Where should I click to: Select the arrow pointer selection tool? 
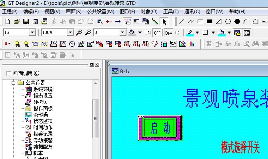[x=164, y=22]
